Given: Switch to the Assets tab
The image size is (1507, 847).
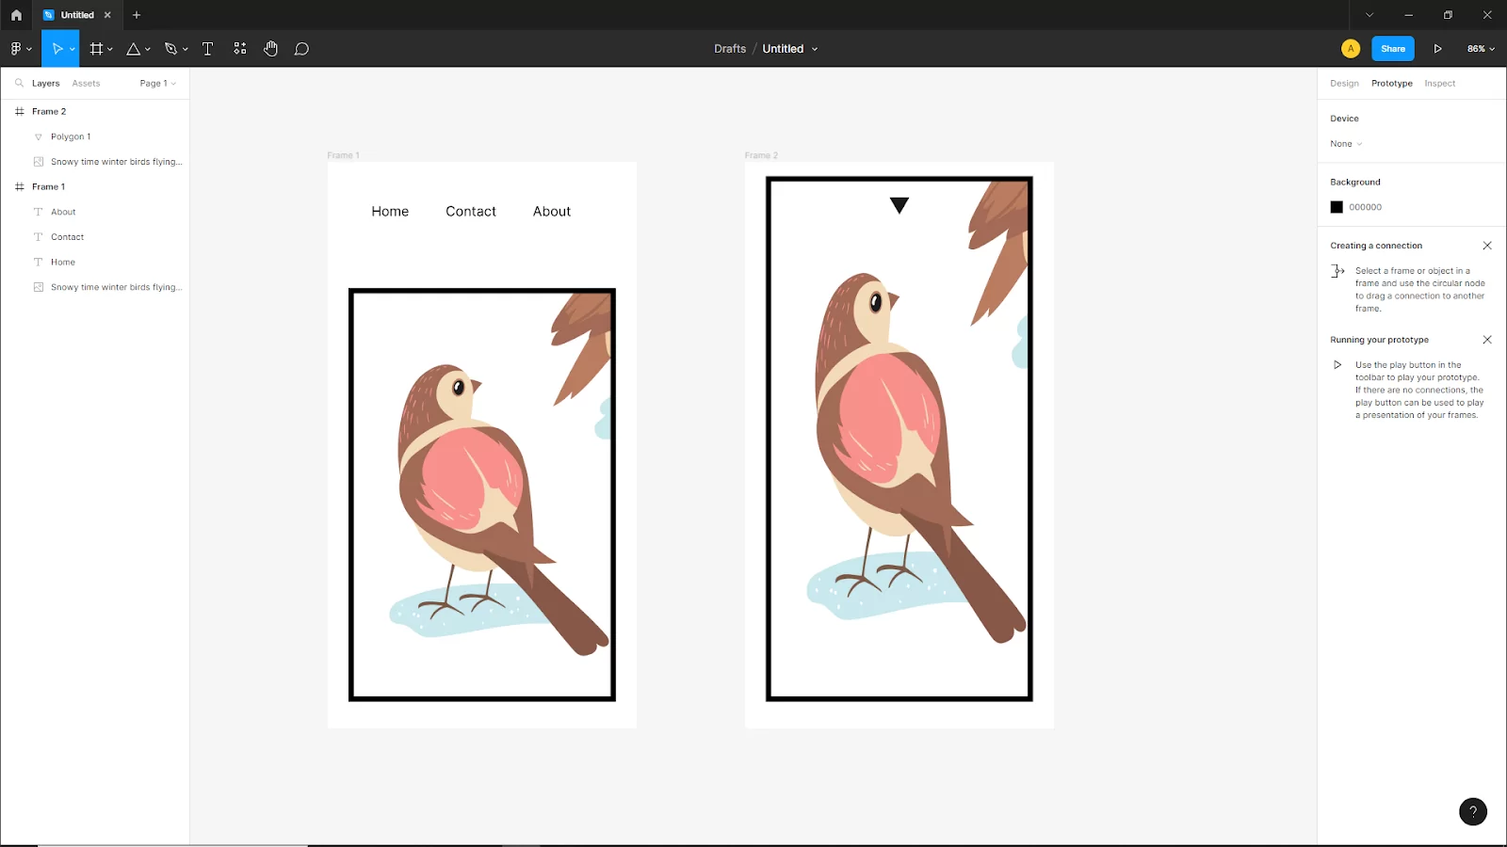Looking at the screenshot, I should 86,83.
